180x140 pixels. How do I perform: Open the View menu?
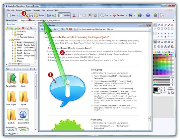point(43,10)
